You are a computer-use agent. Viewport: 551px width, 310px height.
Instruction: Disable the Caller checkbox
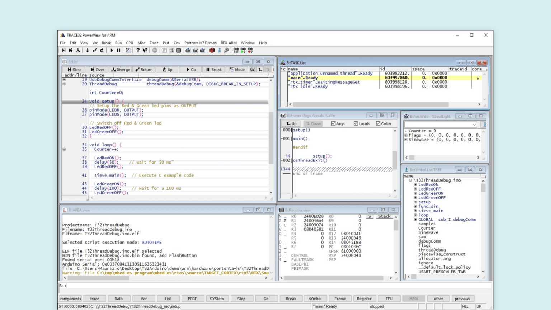pyautogui.click(x=378, y=124)
